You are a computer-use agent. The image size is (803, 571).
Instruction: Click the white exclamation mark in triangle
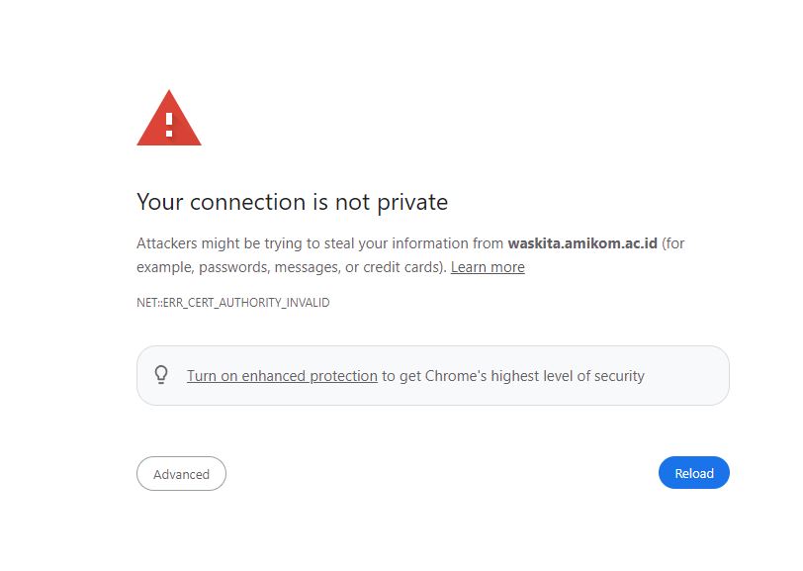(169, 124)
